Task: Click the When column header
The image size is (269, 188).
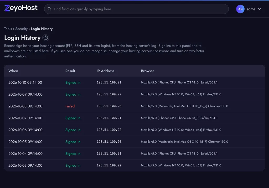Action: 13,71
